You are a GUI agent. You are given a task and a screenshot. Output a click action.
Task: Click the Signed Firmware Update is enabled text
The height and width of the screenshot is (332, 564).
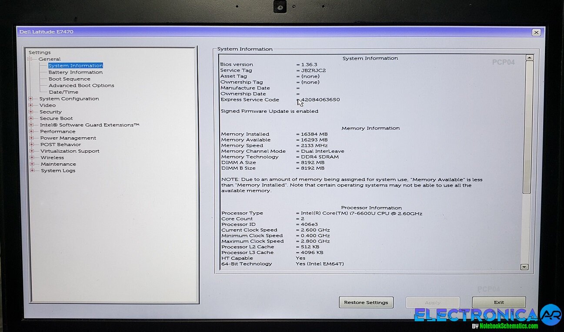tap(270, 111)
